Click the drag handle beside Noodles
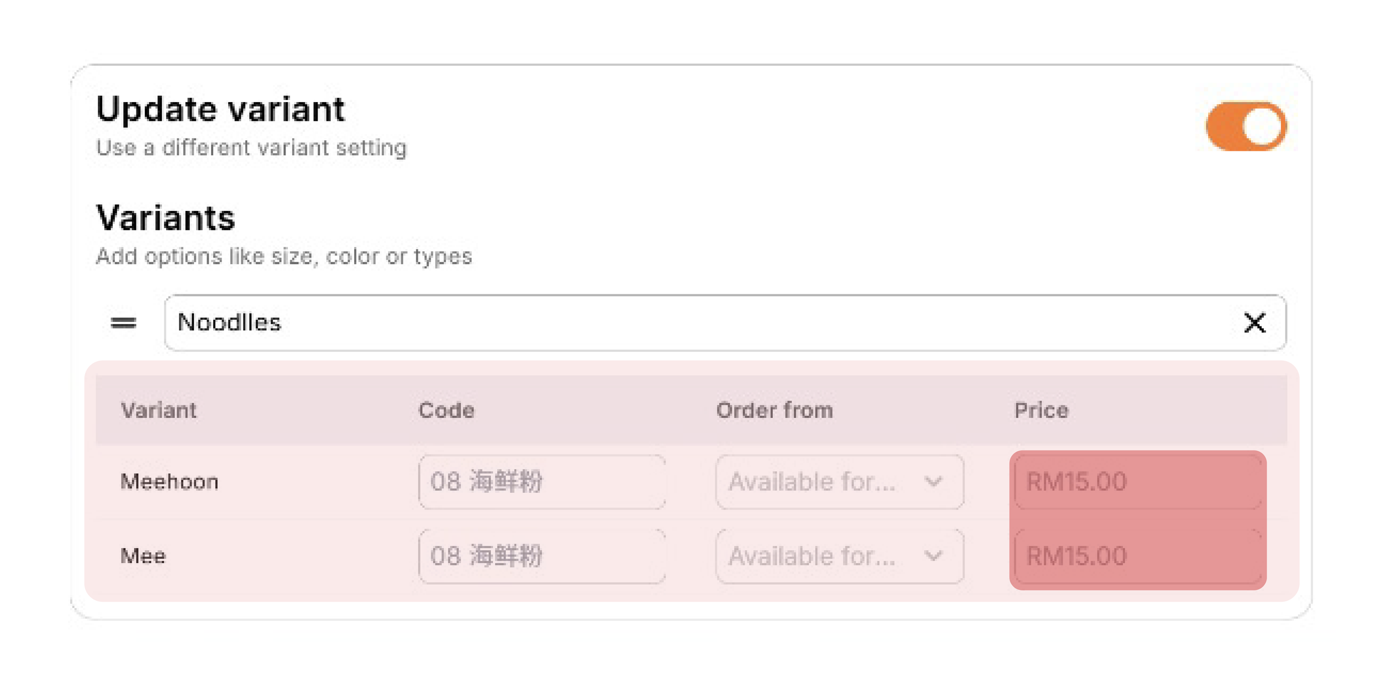This screenshot has height=687, width=1381. (123, 323)
